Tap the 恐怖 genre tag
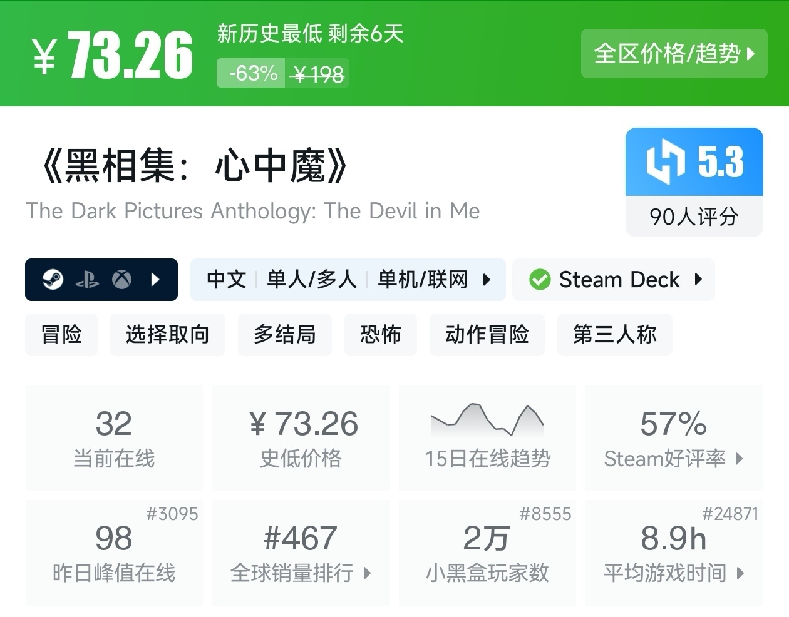 tap(380, 335)
